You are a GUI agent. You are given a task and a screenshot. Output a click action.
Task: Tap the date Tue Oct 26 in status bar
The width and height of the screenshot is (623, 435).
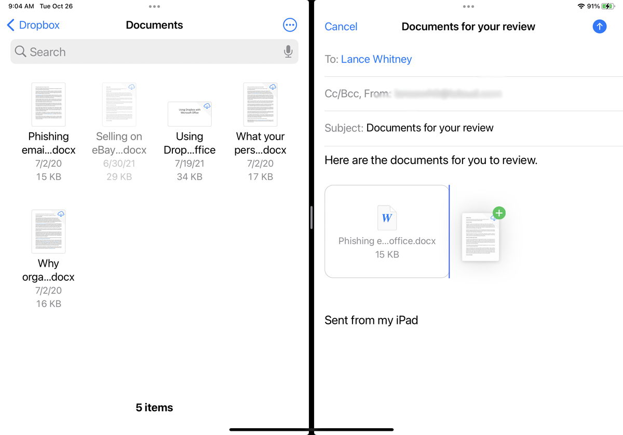click(57, 7)
